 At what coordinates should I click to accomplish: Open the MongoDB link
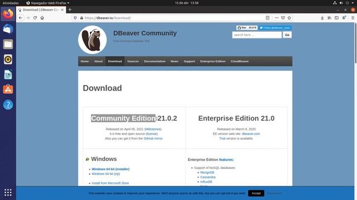[207, 173]
